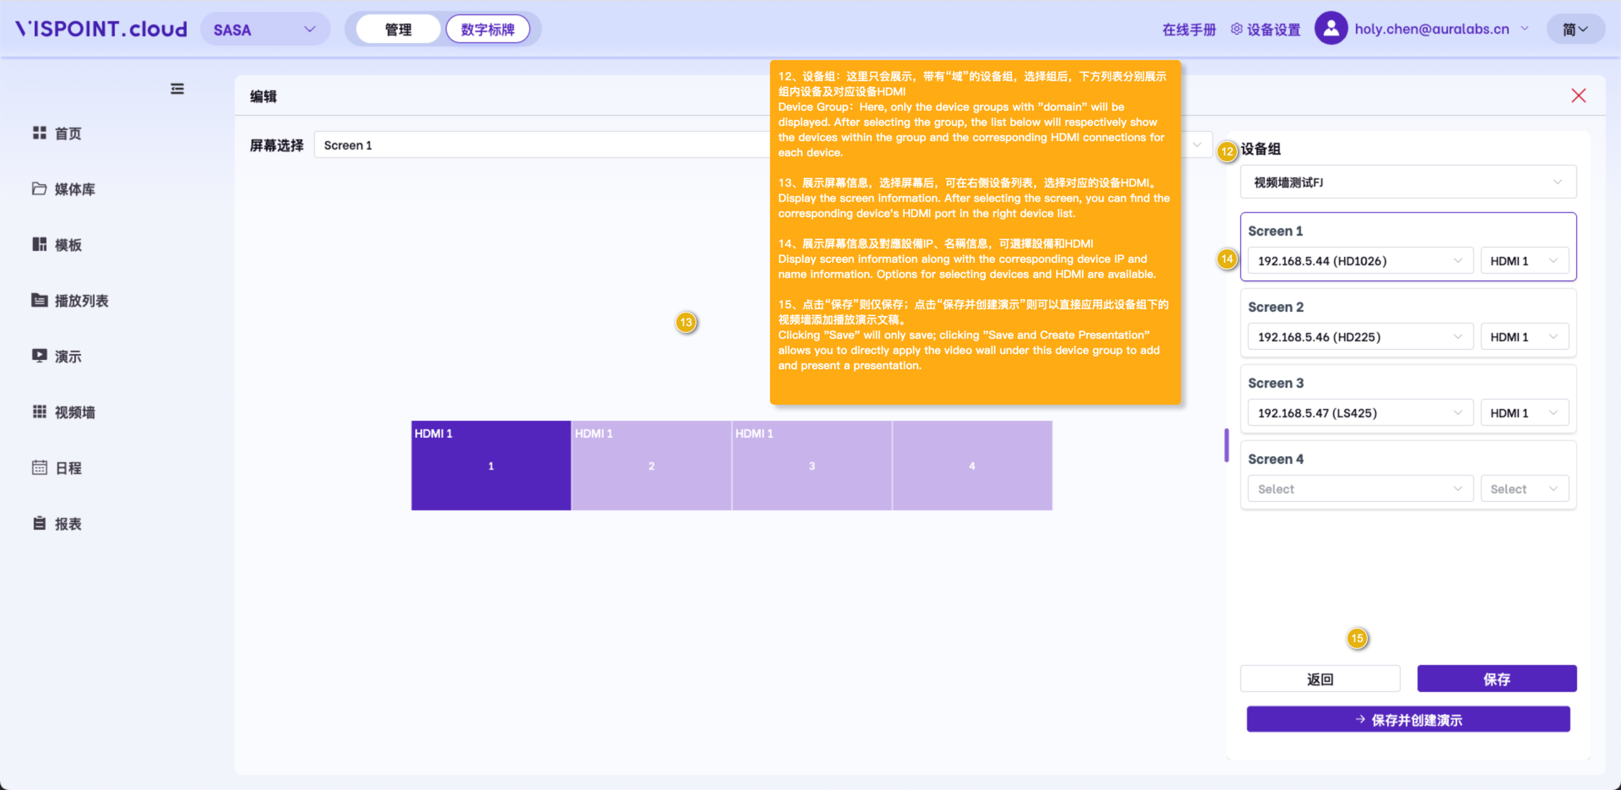The image size is (1621, 790).
Task: Switch to the 数字标牌 tab
Action: pos(488,29)
